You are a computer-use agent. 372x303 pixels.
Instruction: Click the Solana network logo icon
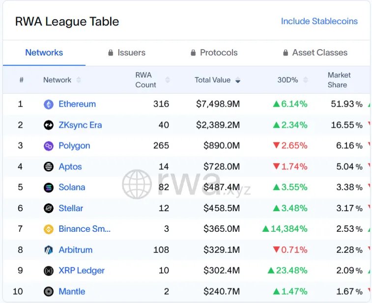(49, 188)
